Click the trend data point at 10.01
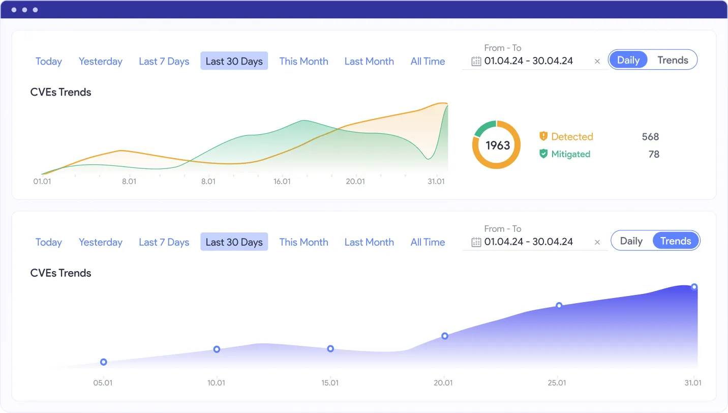The height and width of the screenshot is (413, 728). tap(217, 349)
